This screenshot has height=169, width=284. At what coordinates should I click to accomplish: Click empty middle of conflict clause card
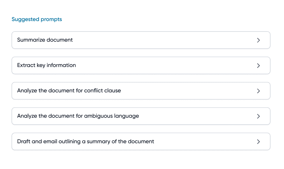[x=188, y=91]
